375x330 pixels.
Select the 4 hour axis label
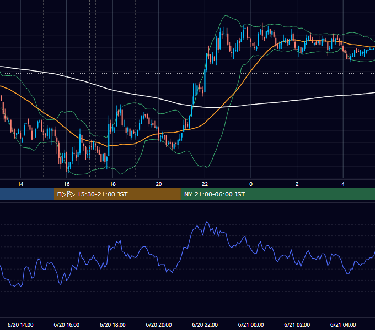(343, 184)
